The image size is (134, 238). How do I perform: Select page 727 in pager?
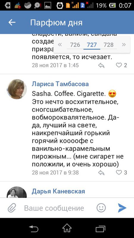pyautogui.click(x=92, y=45)
